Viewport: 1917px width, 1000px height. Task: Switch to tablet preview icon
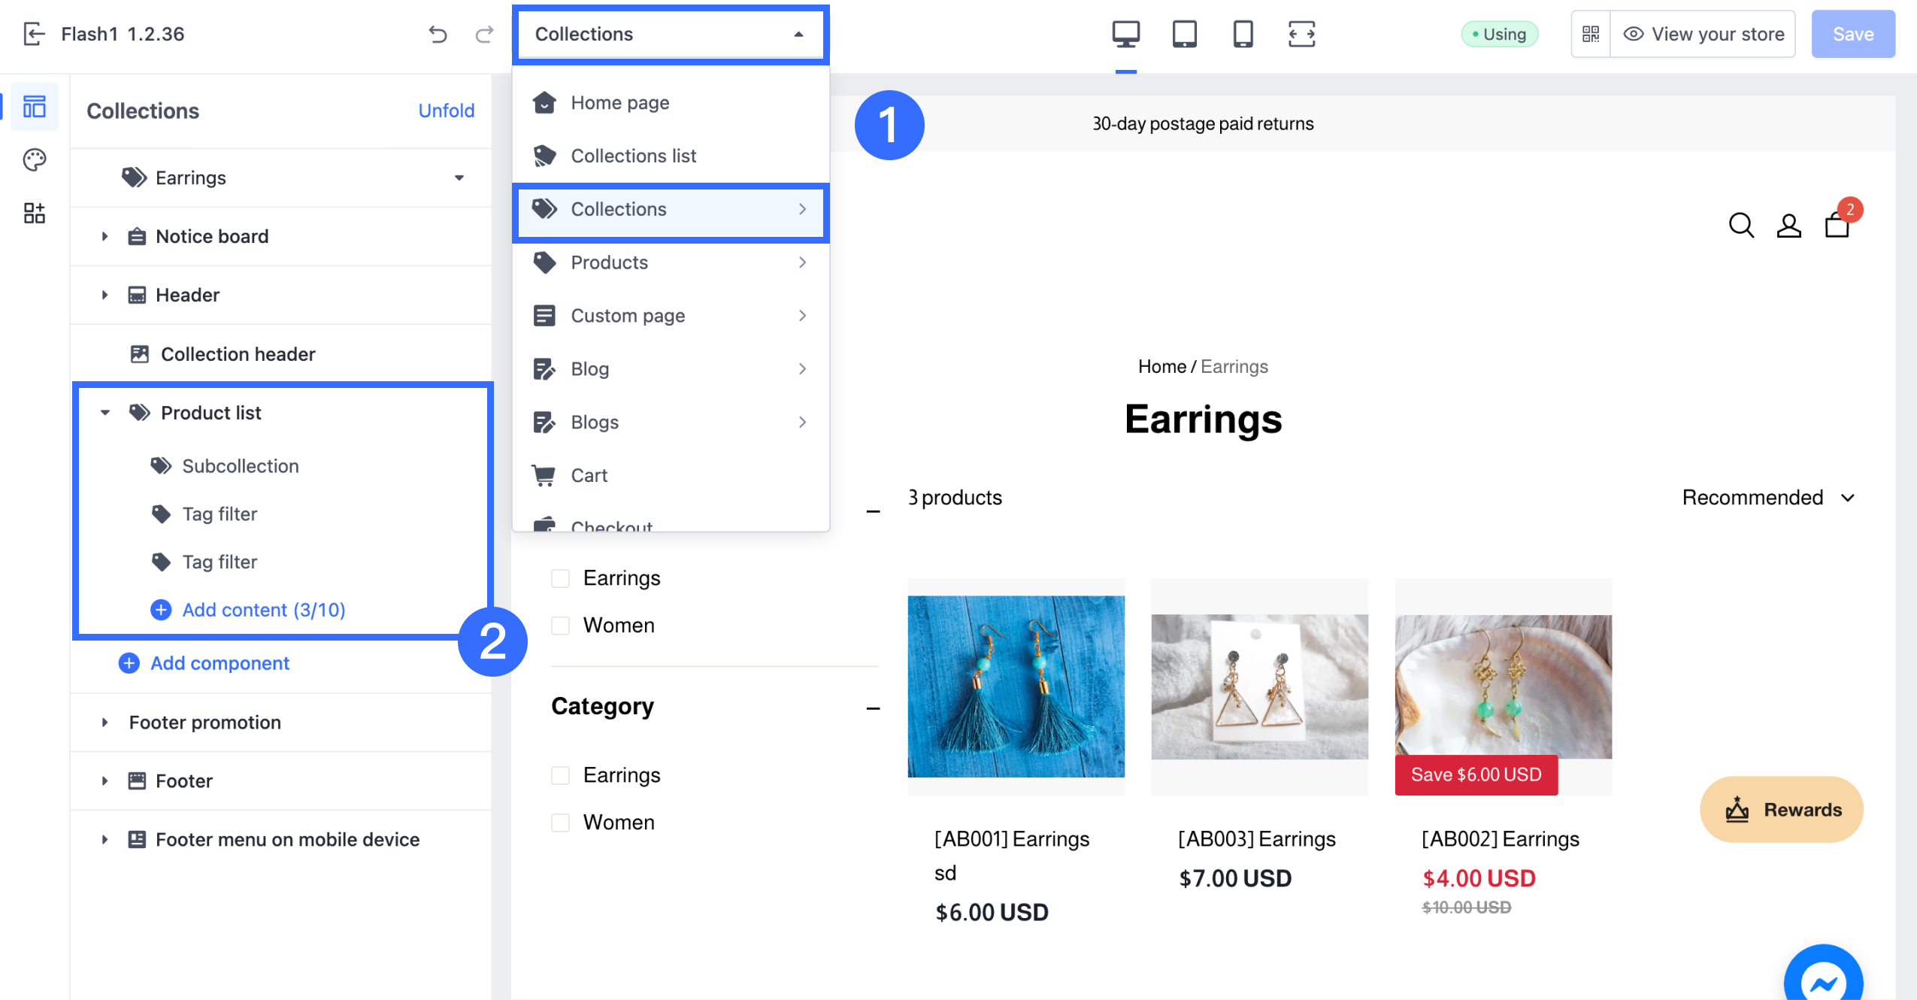click(1184, 34)
